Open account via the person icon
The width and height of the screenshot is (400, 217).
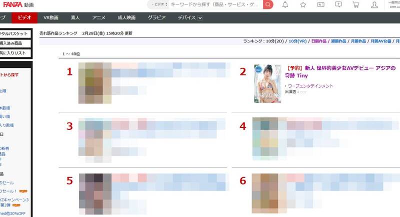coord(374,4)
